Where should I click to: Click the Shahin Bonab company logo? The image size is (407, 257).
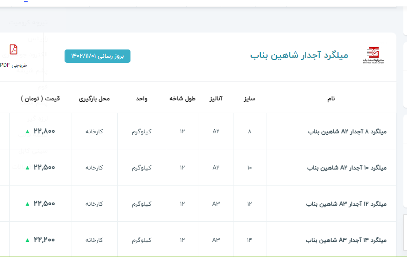click(x=373, y=55)
